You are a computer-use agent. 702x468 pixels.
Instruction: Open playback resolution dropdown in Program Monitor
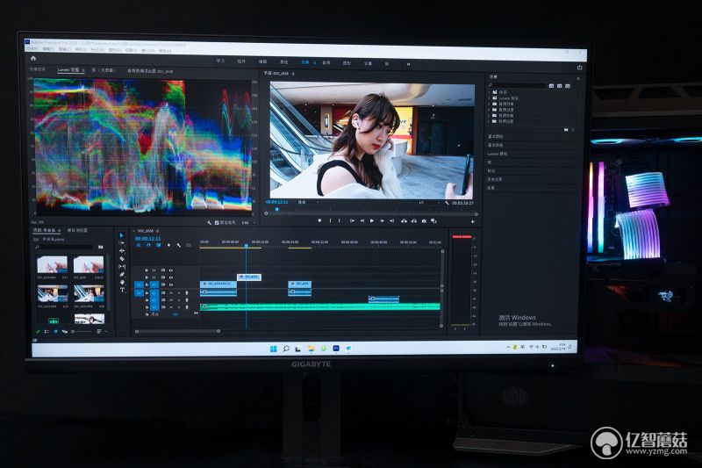point(428,203)
